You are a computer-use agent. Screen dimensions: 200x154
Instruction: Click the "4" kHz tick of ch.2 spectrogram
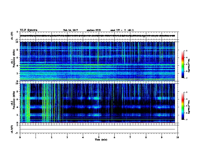[17, 107]
